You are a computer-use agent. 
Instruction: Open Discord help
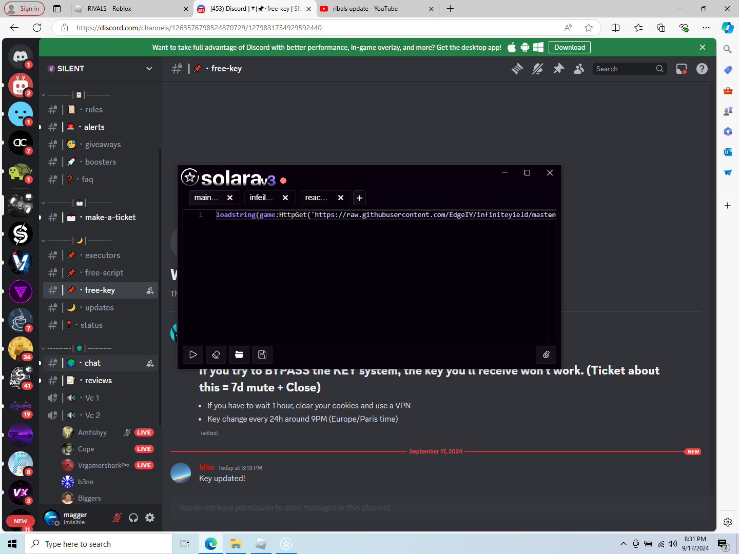pos(702,69)
